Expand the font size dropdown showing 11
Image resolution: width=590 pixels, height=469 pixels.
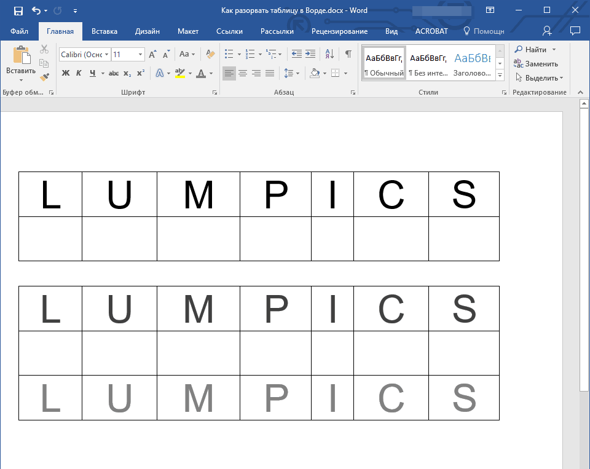click(x=140, y=55)
